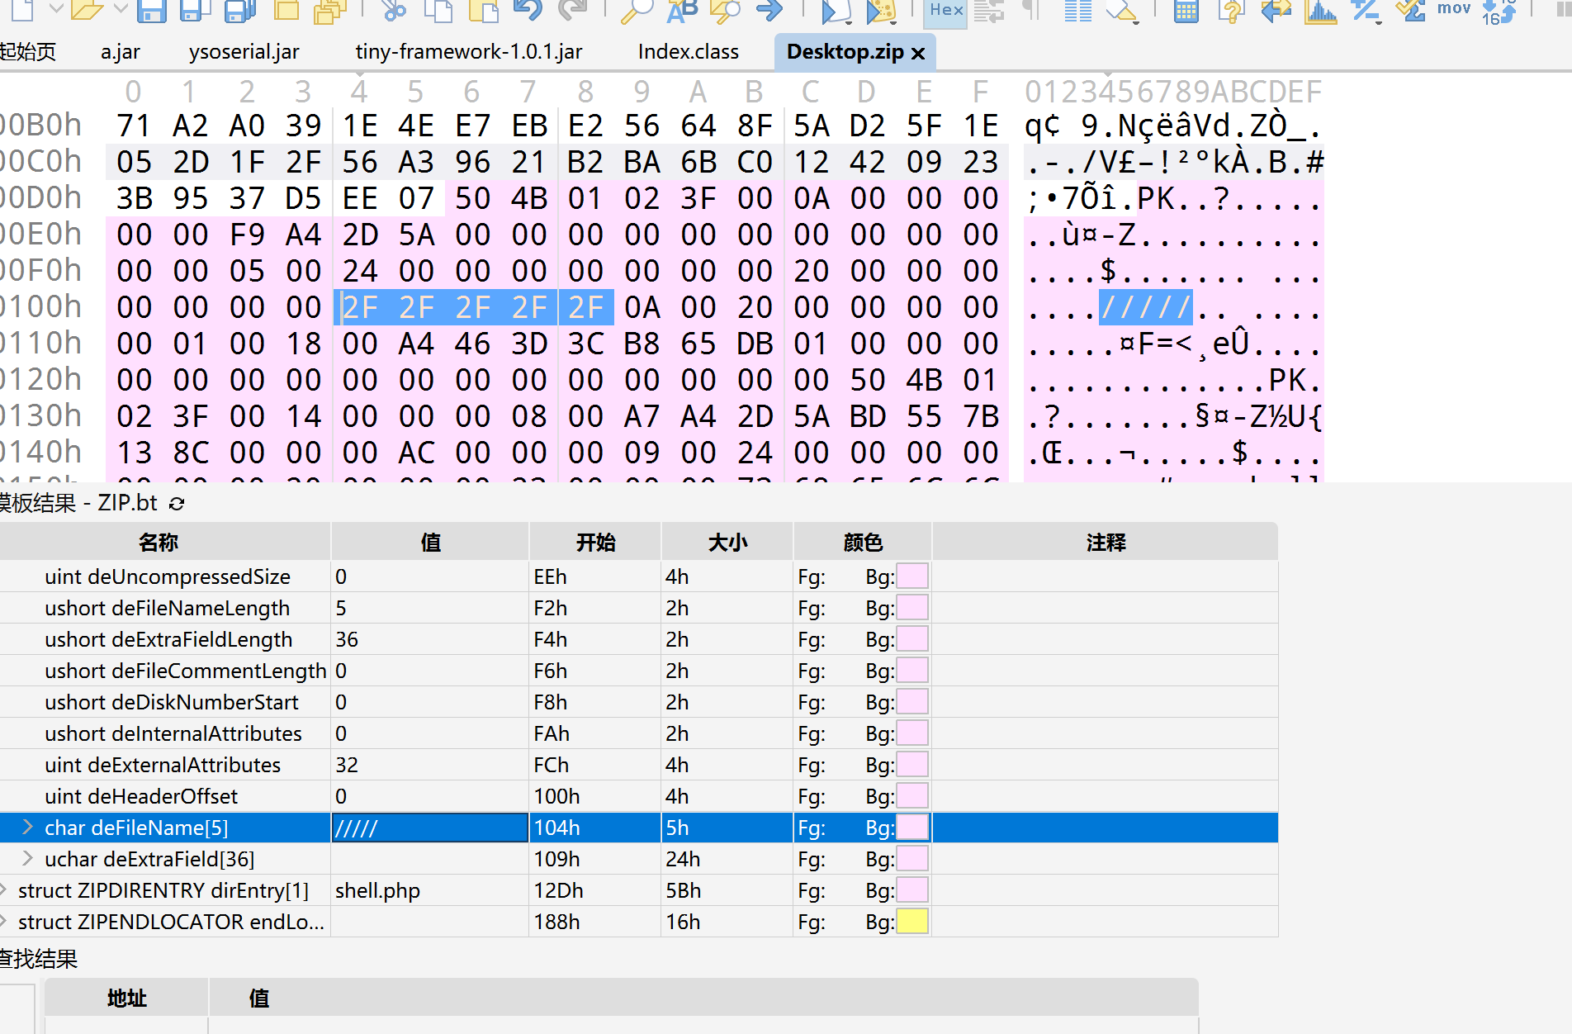Screen dimensions: 1572x1034
Task: Click the Checksum checkmark-sigma icon
Action: (1410, 10)
